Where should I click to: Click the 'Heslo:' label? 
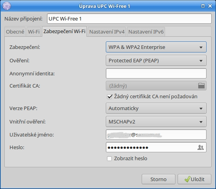pyautogui.click(x=17, y=148)
